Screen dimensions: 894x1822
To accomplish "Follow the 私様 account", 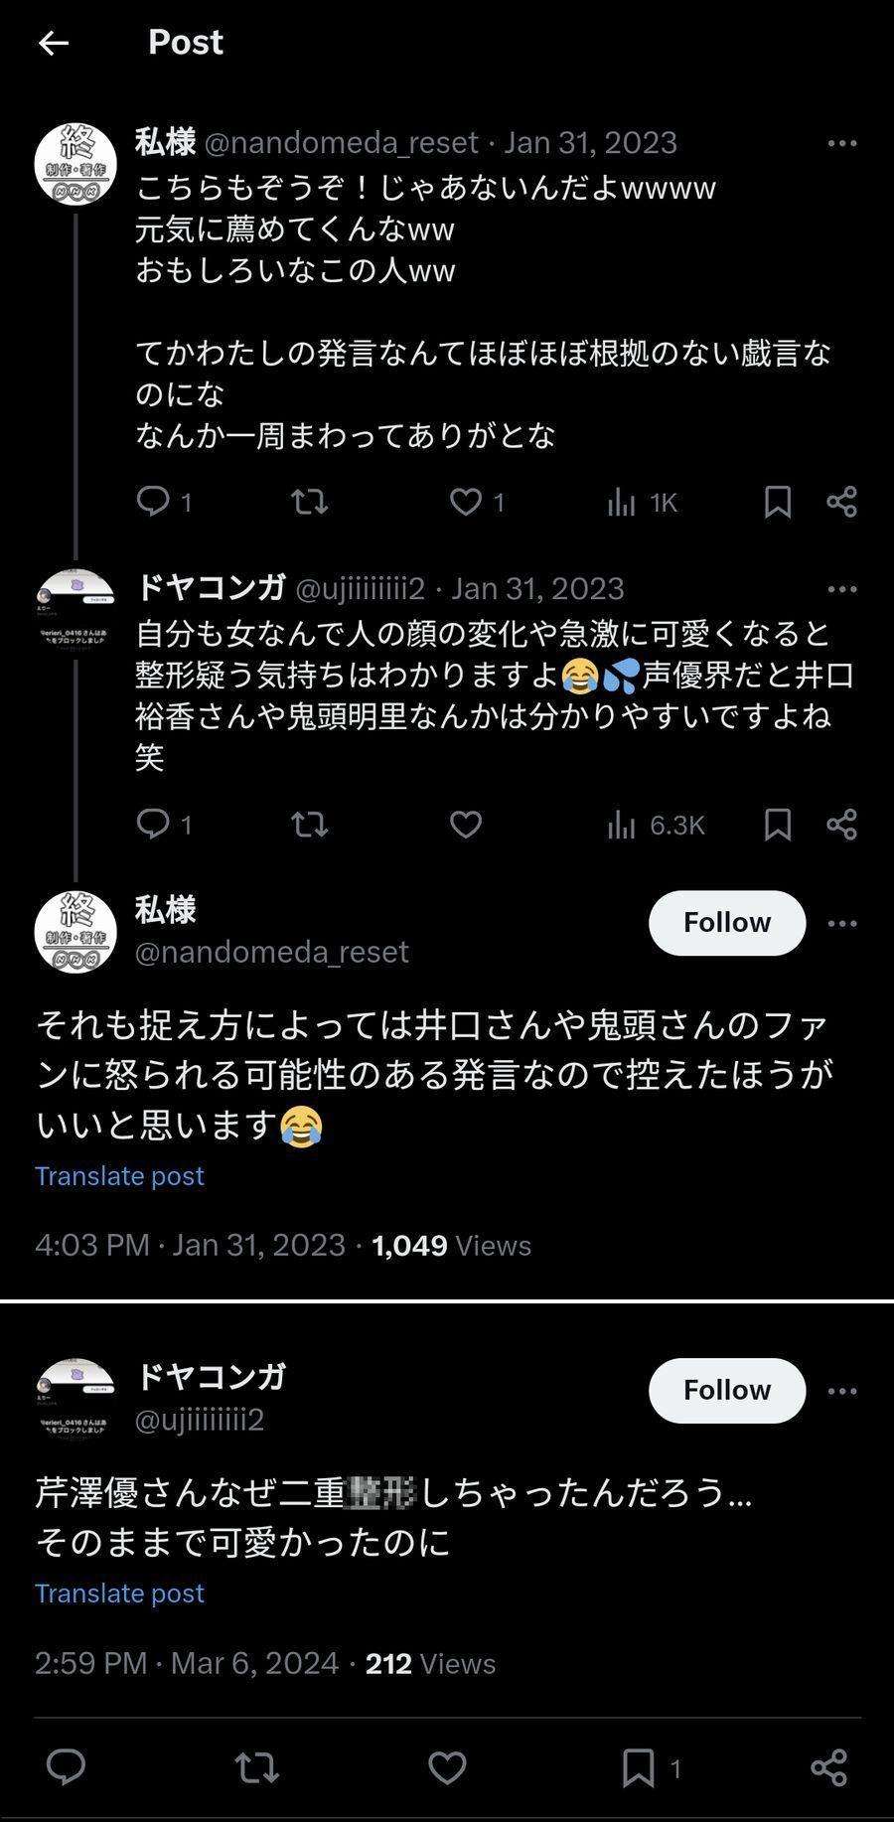I will point(726,923).
